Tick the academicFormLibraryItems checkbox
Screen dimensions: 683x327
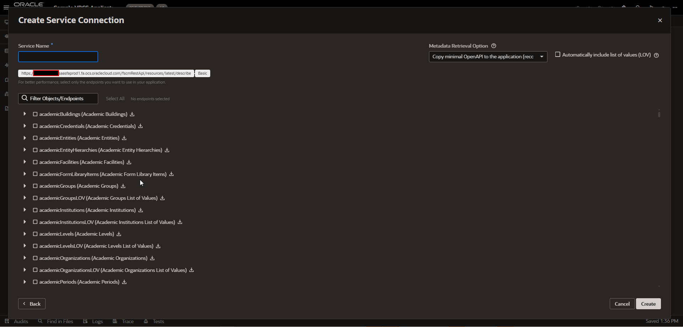click(x=35, y=174)
